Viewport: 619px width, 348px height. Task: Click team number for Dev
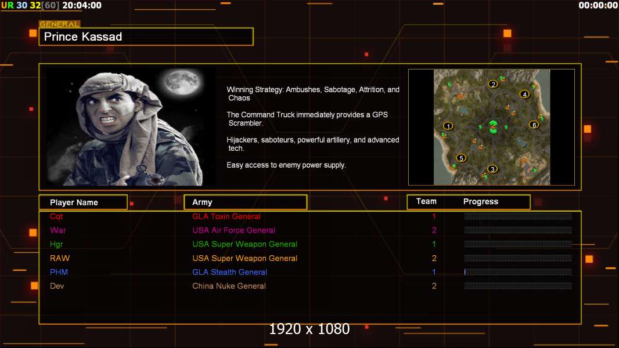click(x=434, y=286)
